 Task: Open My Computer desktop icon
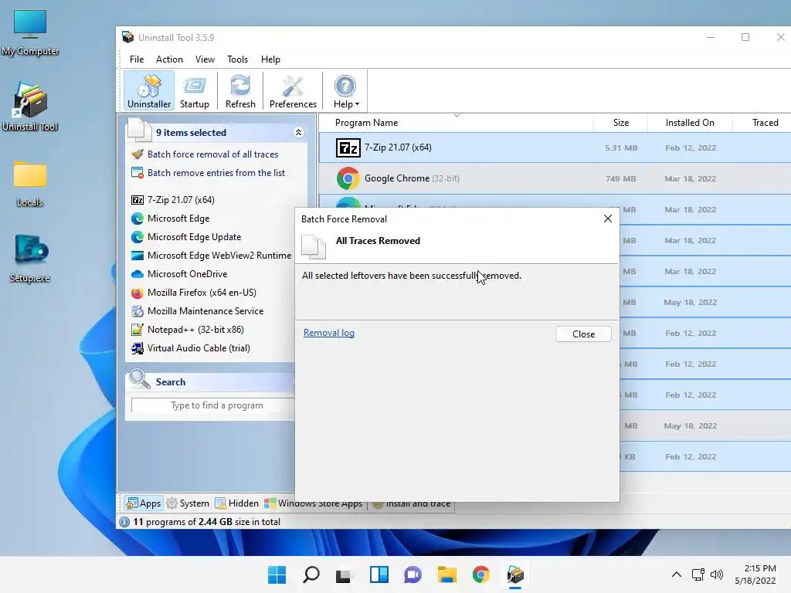(30, 32)
